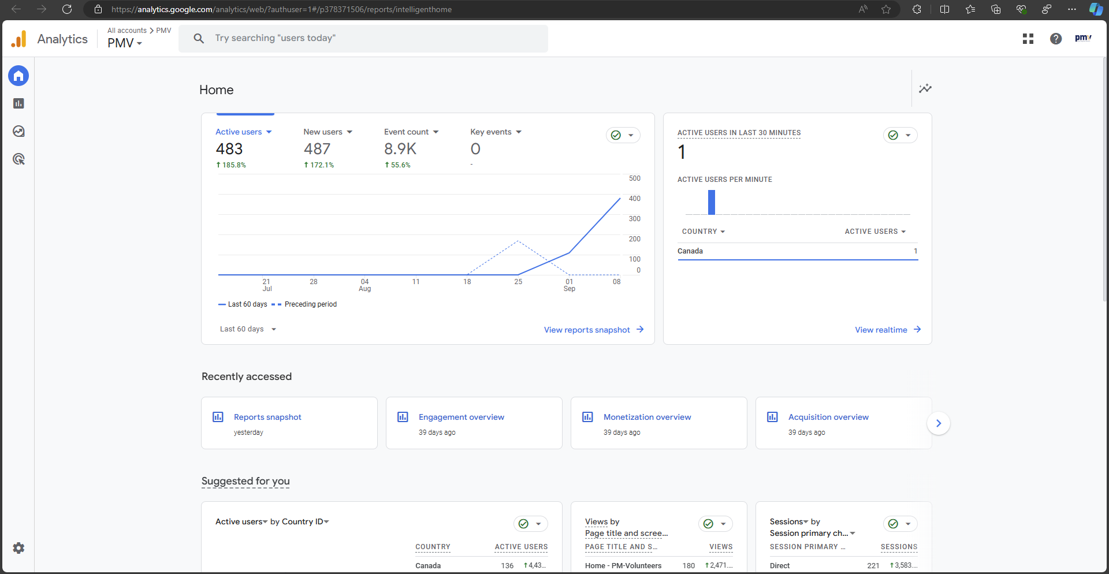Viewport: 1109px width, 574px height.
Task: Open the Key events metric dropdown
Action: tap(496, 132)
